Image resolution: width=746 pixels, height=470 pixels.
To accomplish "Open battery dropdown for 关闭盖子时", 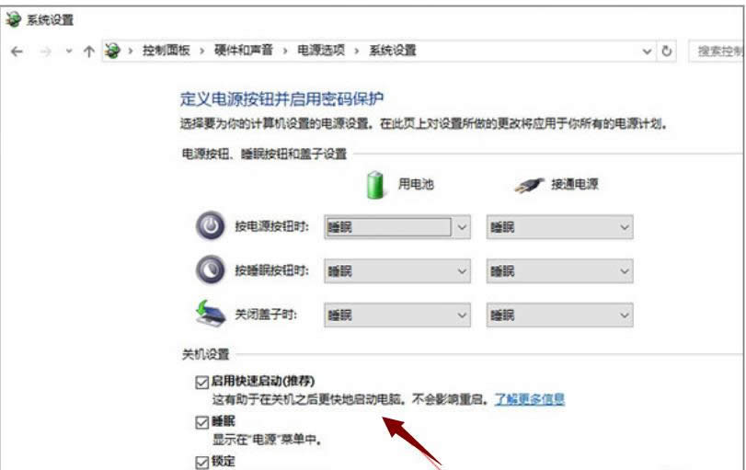I will [x=397, y=315].
